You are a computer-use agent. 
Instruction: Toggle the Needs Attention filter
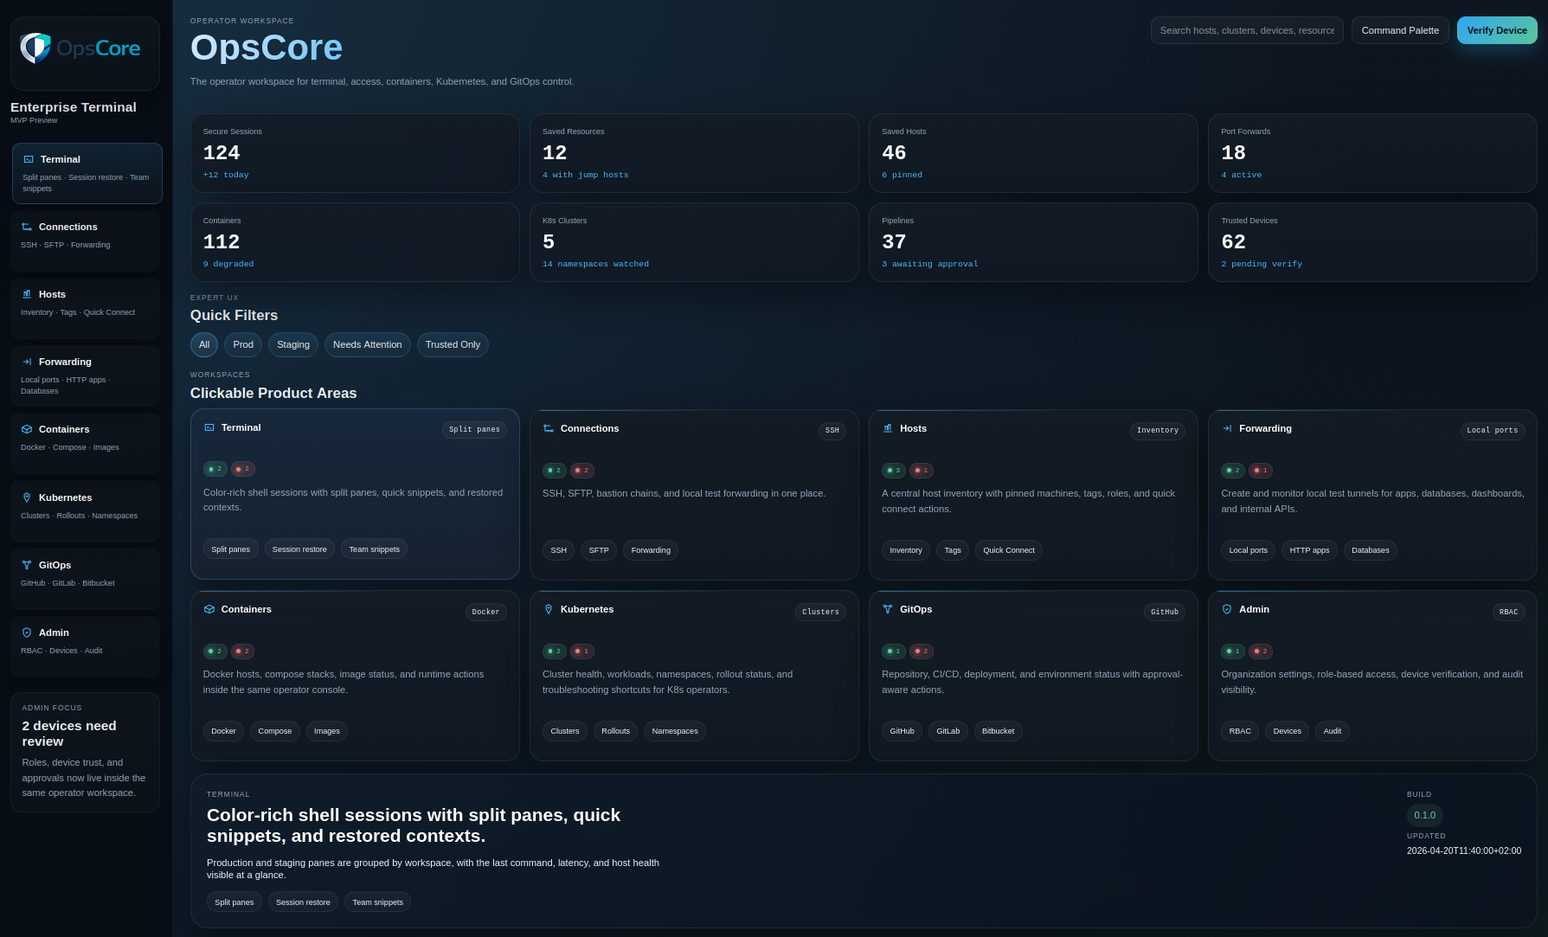point(367,344)
